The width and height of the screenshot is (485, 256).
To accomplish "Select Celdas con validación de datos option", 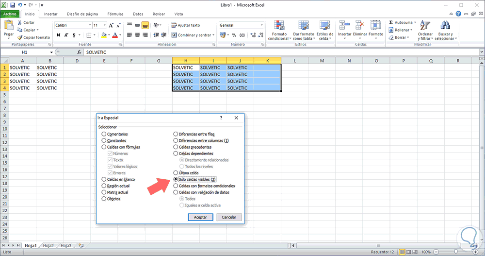I will (x=176, y=192).
